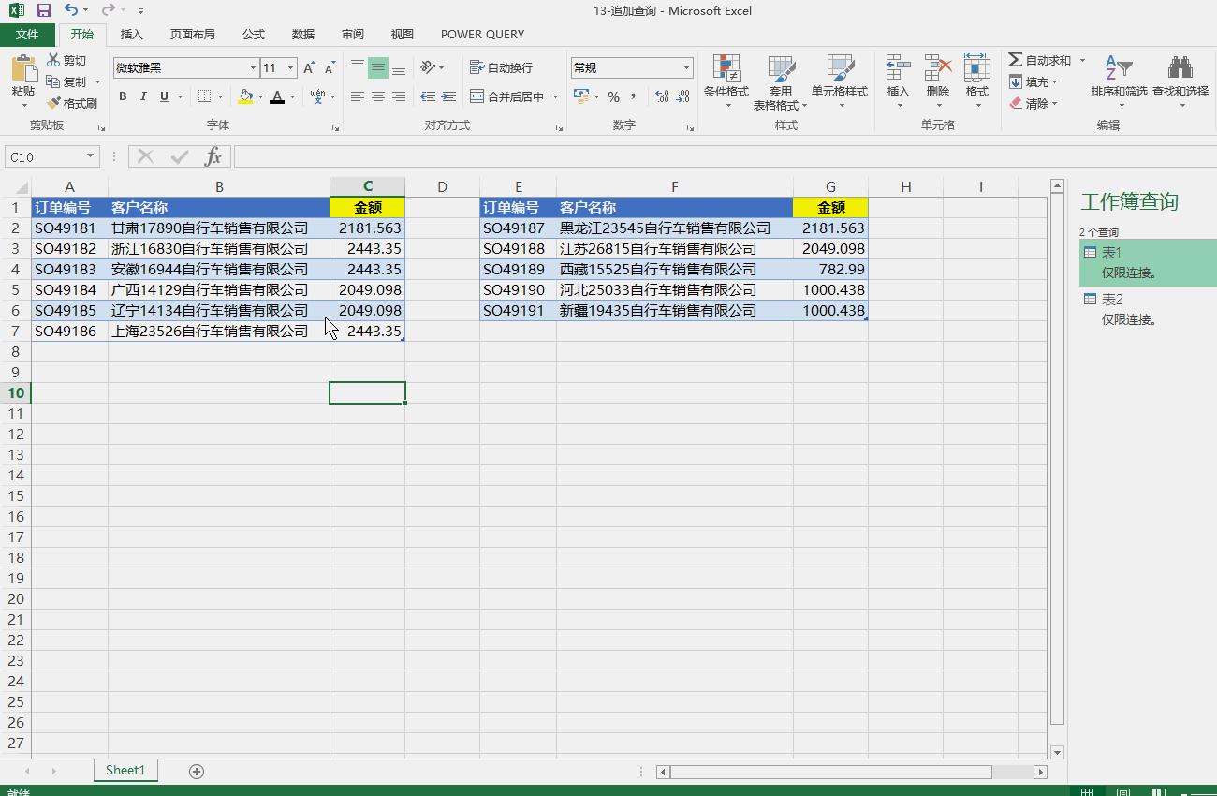Select the 表2 query in the pane
The height and width of the screenshot is (796, 1217).
tap(1112, 300)
